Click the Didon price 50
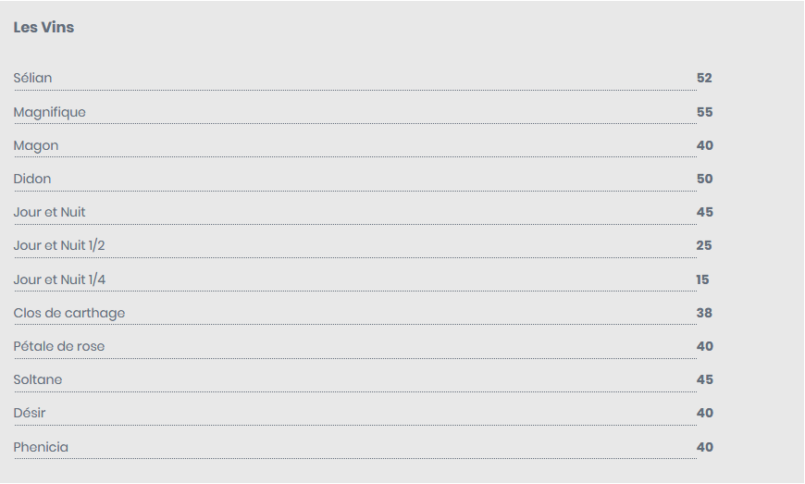The height and width of the screenshot is (484, 805). click(x=704, y=179)
